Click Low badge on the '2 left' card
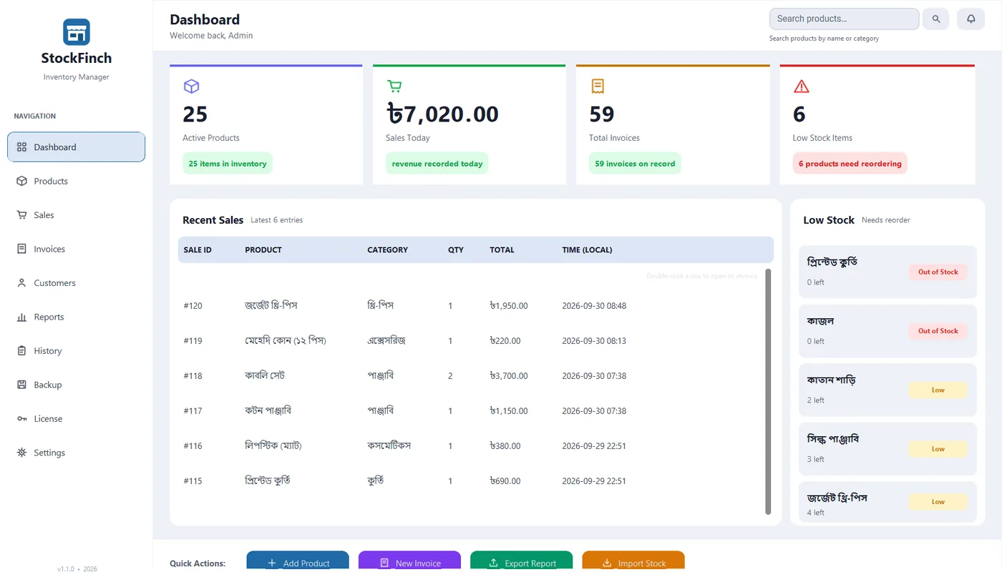 938,390
